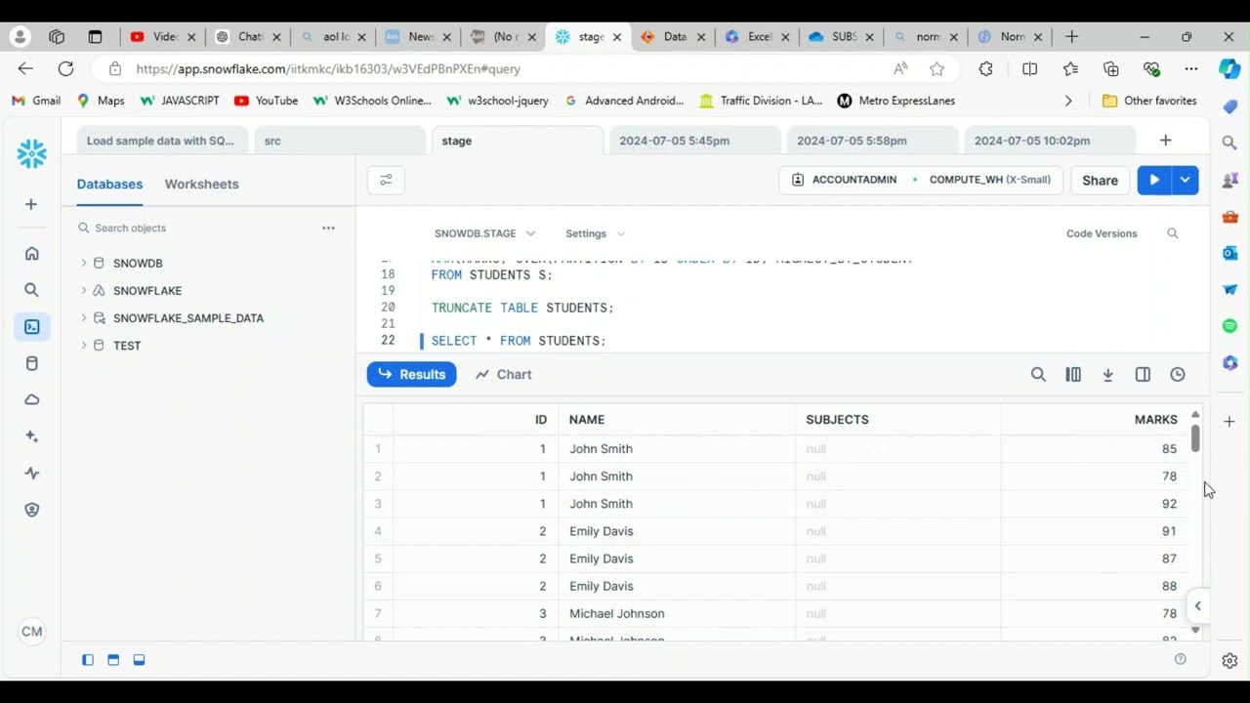Screen dimensions: 1250x703
Task: Expand the SNOWFLAKE_SAMPLE_DATA database
Action: [x=84, y=317]
